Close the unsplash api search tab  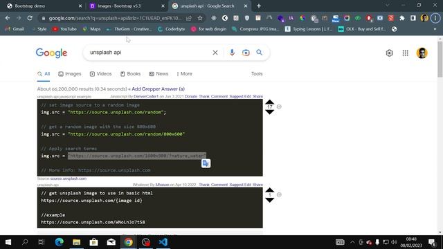click(246, 6)
